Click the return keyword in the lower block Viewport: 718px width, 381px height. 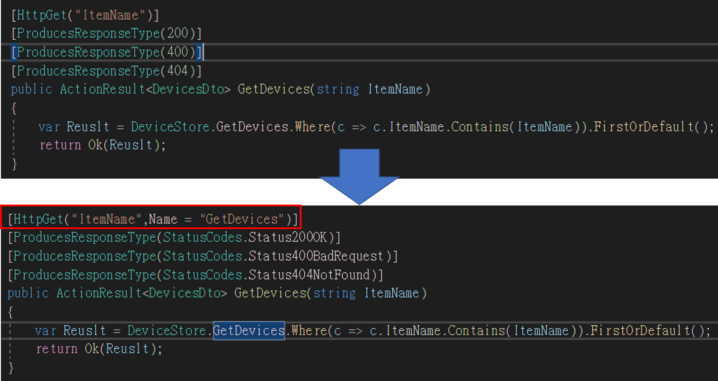(57, 349)
